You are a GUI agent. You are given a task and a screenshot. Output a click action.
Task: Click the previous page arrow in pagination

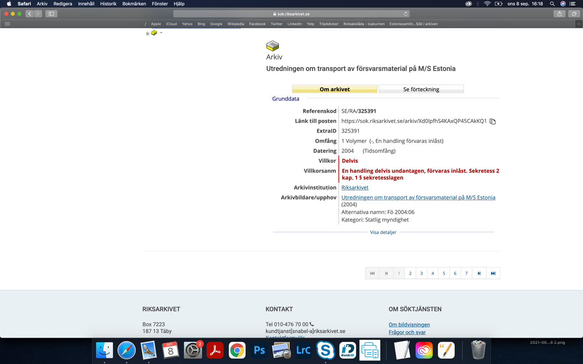386,273
